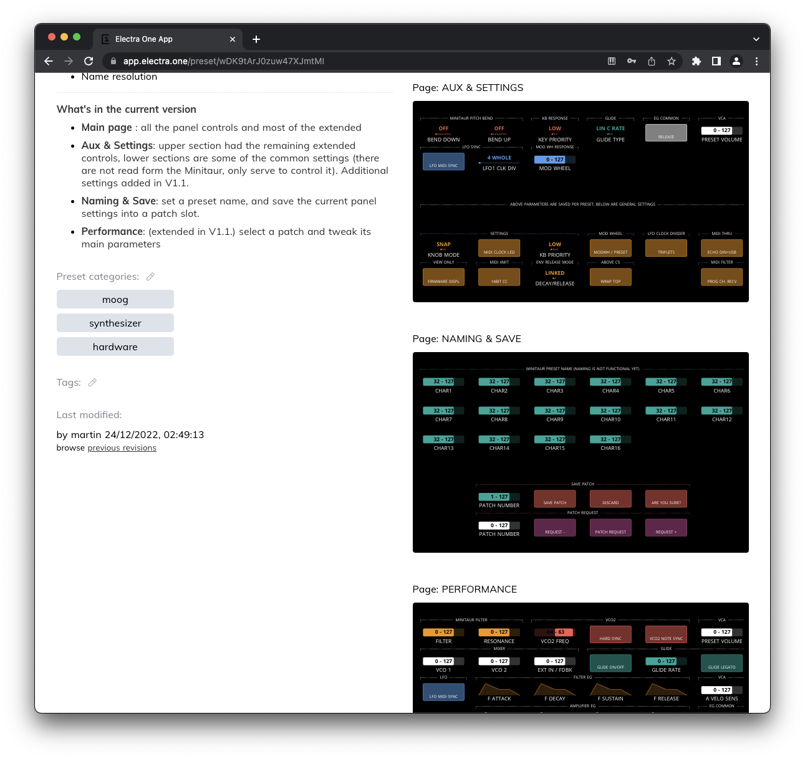The image size is (805, 759).
Task: Expand the tab search chevron in title bar
Action: pyautogui.click(x=756, y=39)
